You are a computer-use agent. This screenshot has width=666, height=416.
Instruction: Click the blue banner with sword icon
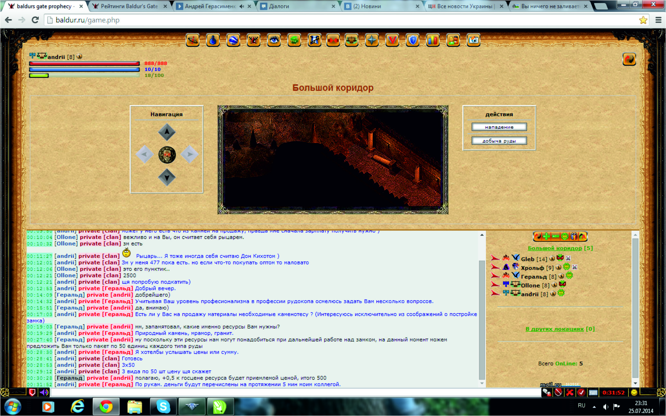coord(314,40)
